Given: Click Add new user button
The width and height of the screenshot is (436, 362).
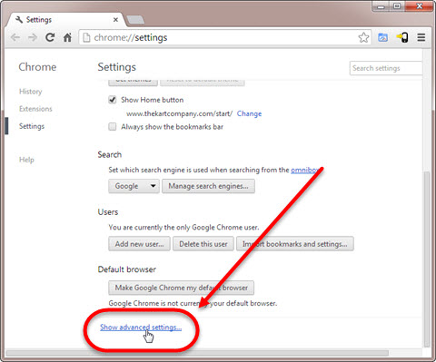Looking at the screenshot, I should click(139, 244).
